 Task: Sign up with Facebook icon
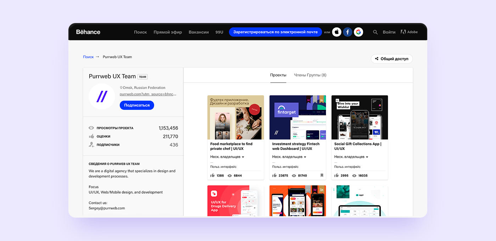click(x=348, y=32)
